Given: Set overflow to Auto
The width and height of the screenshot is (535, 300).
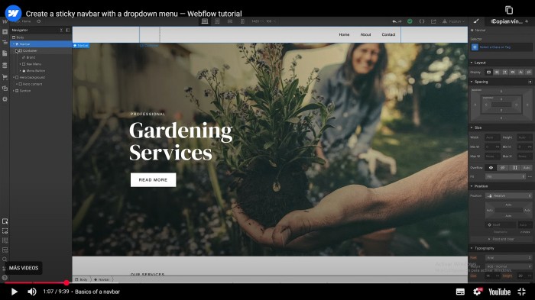Looking at the screenshot, I should (527, 168).
